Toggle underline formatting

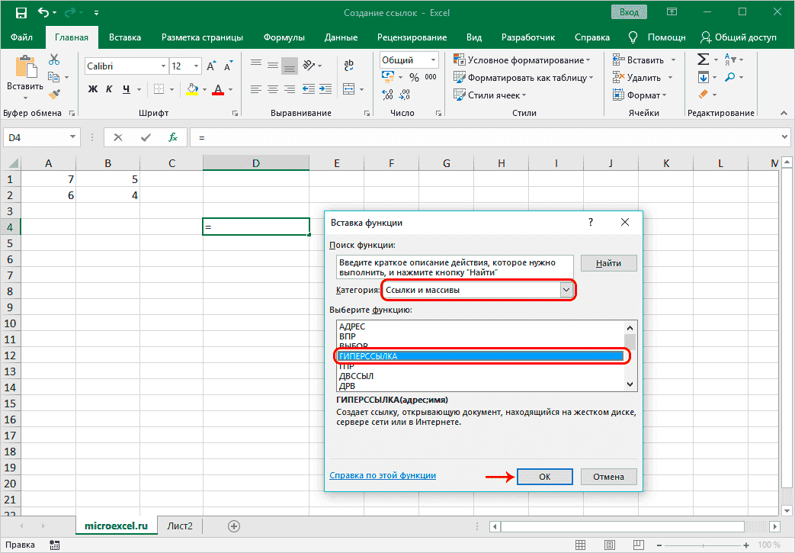click(x=127, y=89)
